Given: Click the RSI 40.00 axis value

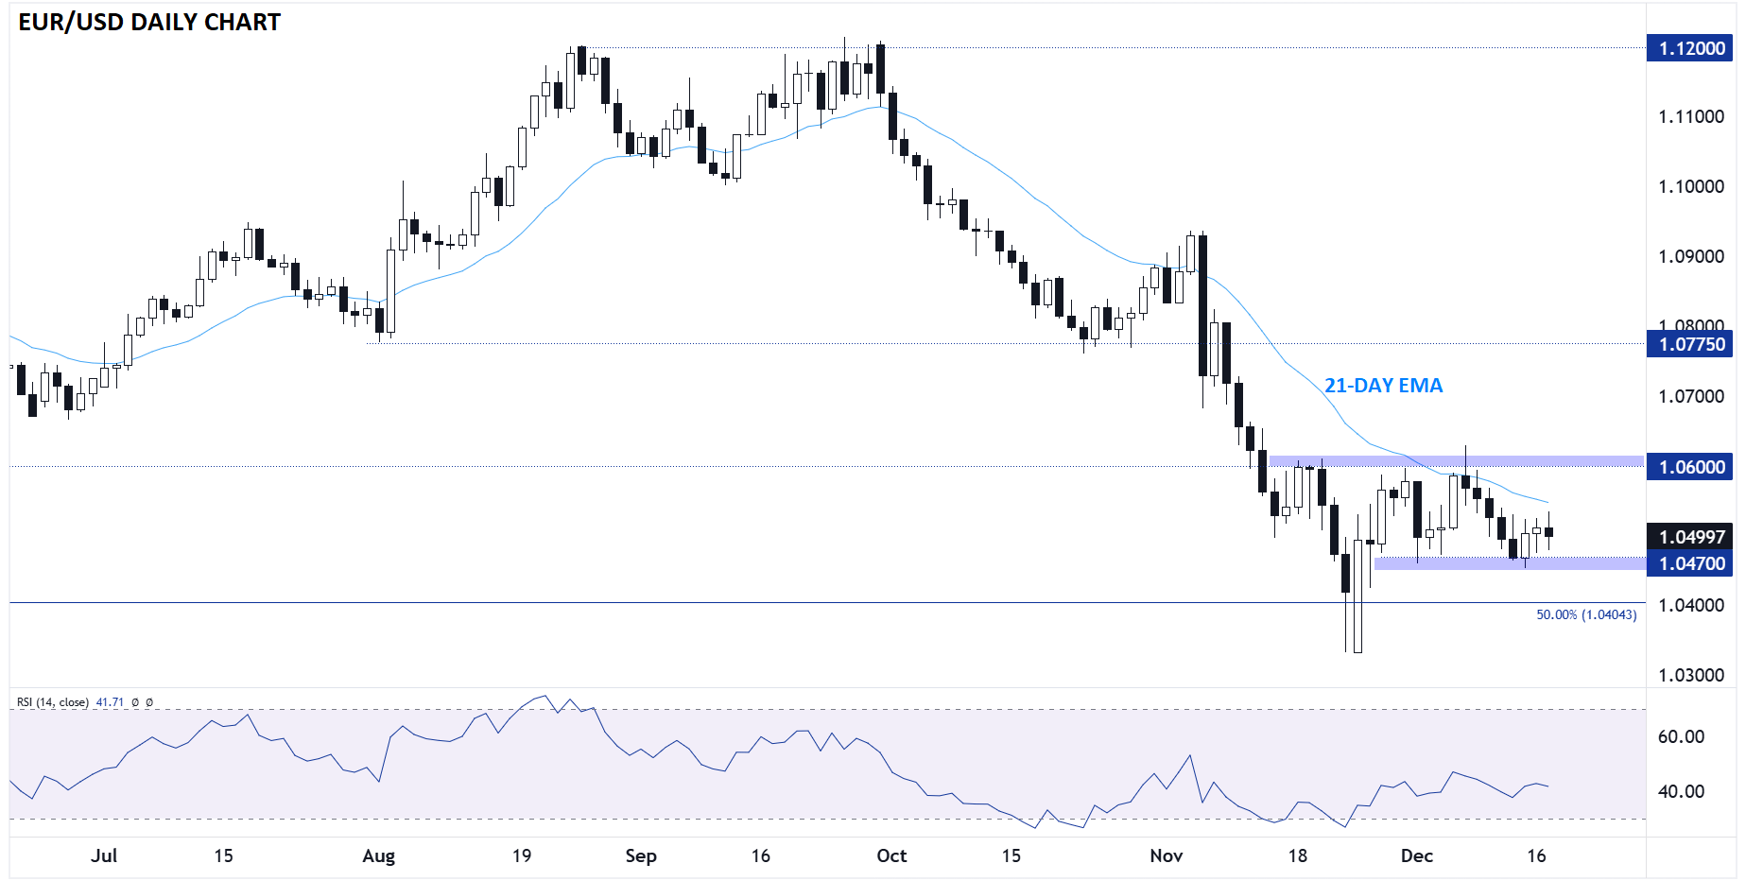Looking at the screenshot, I should pos(1681,791).
